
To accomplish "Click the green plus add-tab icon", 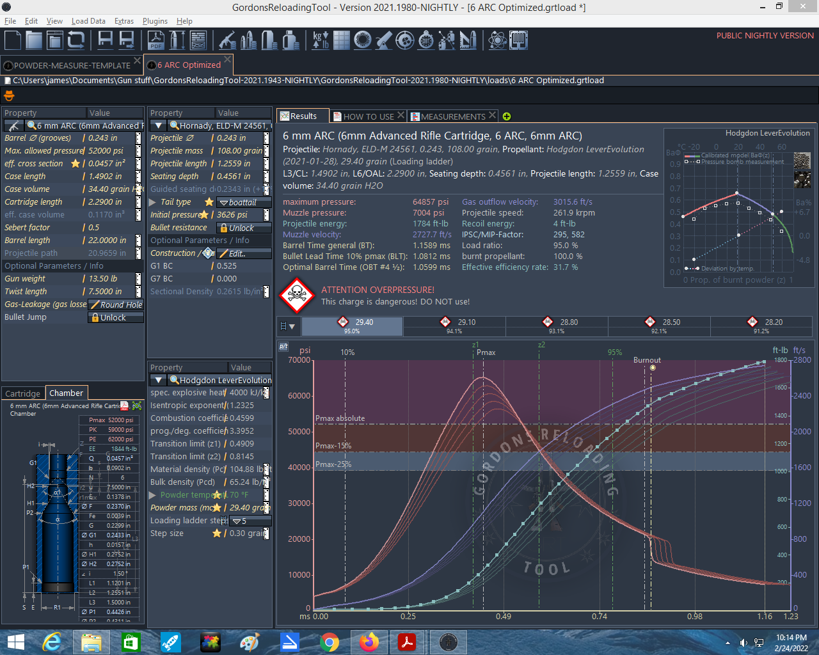I will click(x=507, y=116).
